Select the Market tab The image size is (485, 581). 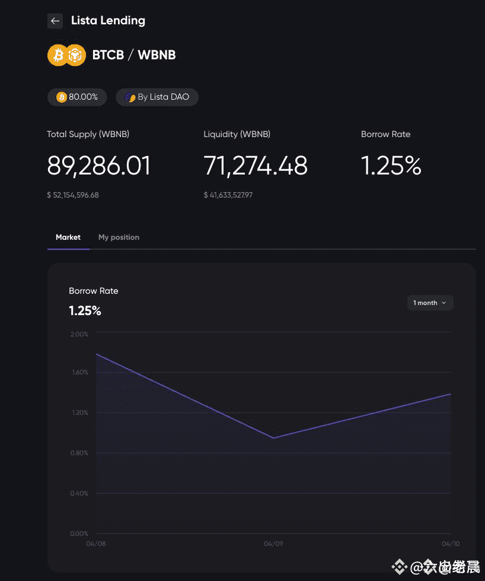point(68,237)
